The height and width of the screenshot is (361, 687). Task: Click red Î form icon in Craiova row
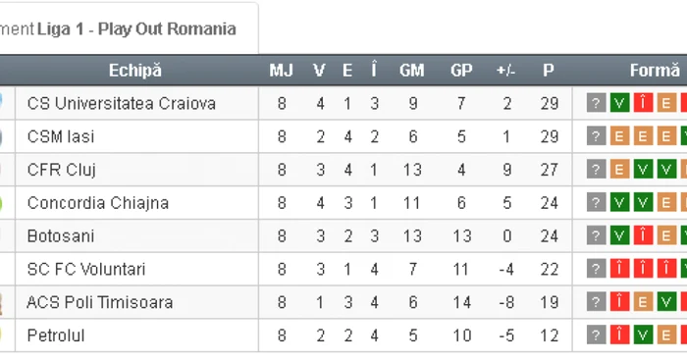(643, 103)
